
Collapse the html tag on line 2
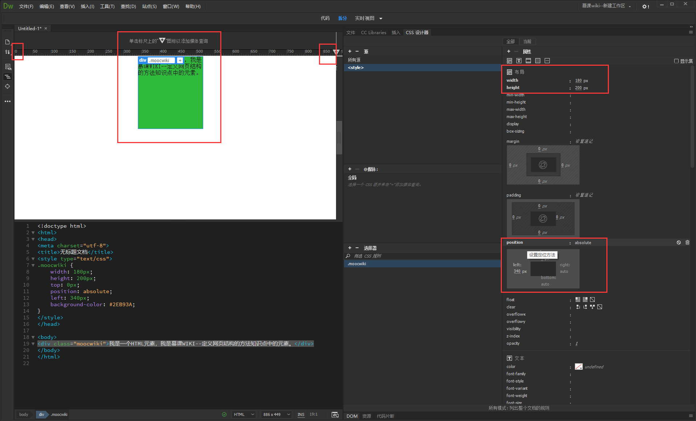click(x=33, y=233)
